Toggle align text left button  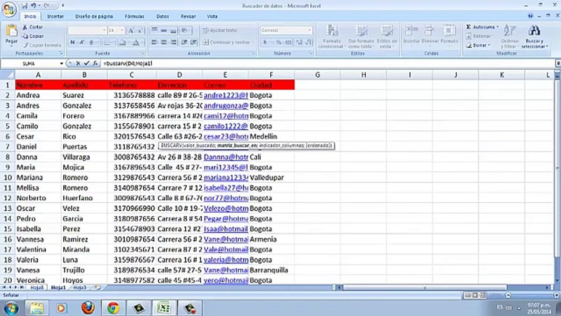point(154,42)
